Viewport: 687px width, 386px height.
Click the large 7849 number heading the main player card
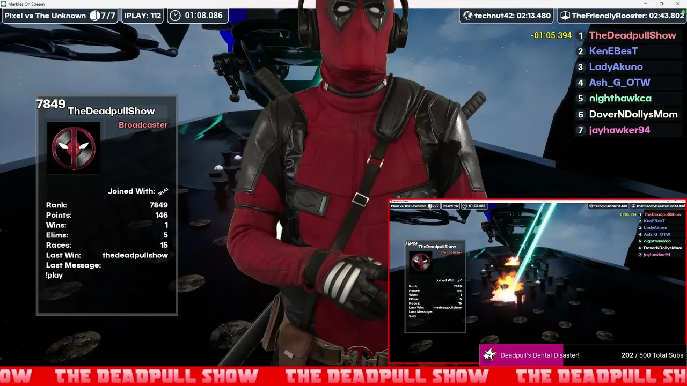(51, 104)
